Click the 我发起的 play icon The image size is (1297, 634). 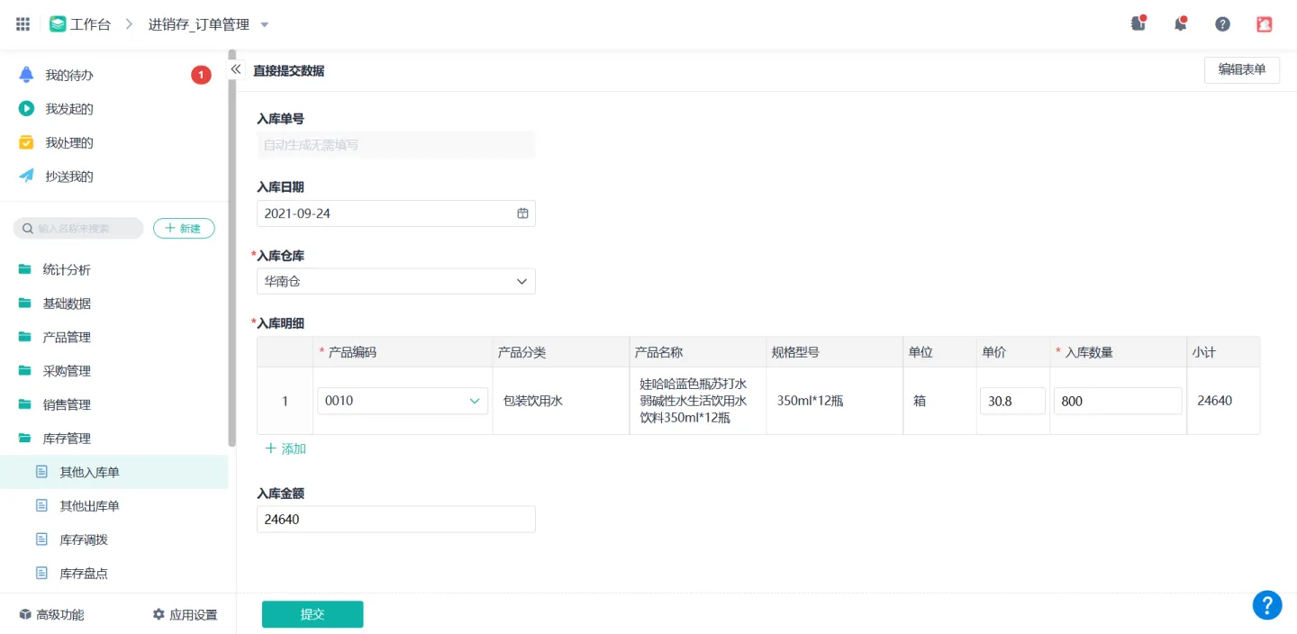pyautogui.click(x=27, y=109)
